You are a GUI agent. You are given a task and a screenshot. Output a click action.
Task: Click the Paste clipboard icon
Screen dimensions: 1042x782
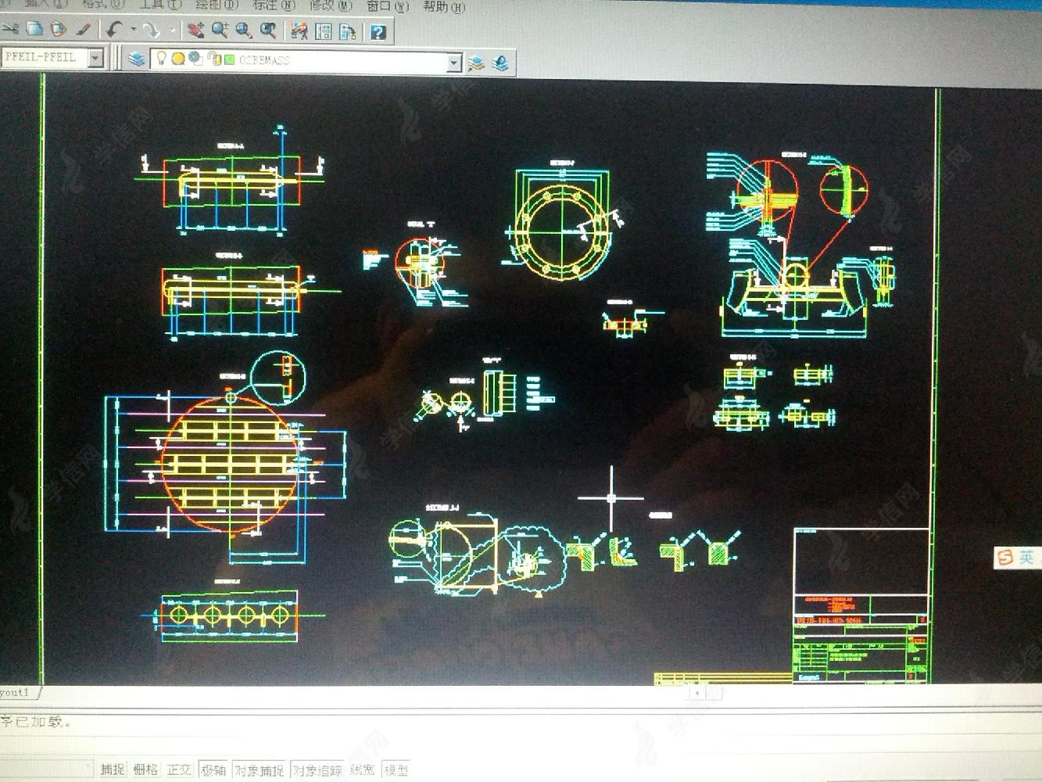coord(58,29)
